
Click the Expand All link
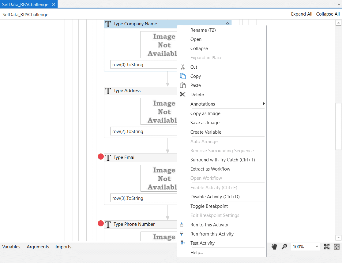coord(302,14)
